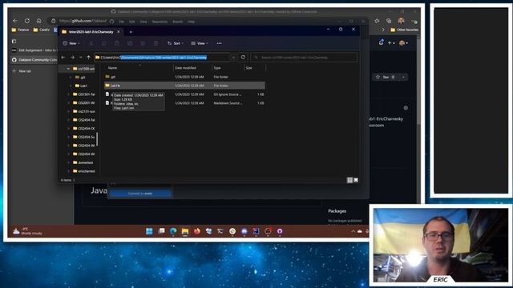Refresh the Explorer folder view

(x=243, y=57)
